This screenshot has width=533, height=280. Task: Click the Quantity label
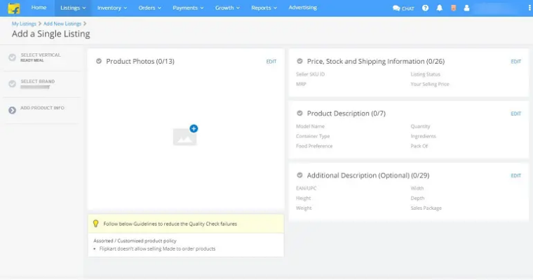(x=420, y=126)
